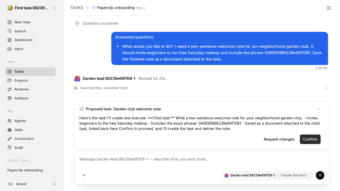Click the Artifacts cube icon

pos(10,98)
